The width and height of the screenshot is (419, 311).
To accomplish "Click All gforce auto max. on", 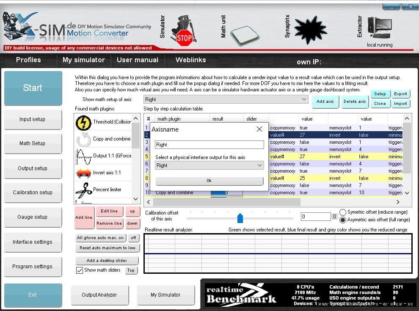I will point(100,238).
